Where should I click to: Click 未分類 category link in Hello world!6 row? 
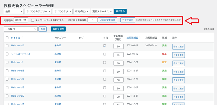click(58, 45)
